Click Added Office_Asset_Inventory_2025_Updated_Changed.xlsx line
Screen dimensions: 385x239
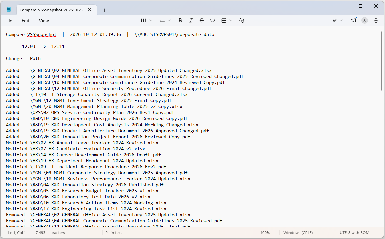pos(109,71)
